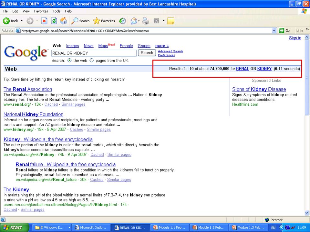The image size is (310, 232).
Task: Click in the Google search input field
Action: pyautogui.click(x=94, y=53)
